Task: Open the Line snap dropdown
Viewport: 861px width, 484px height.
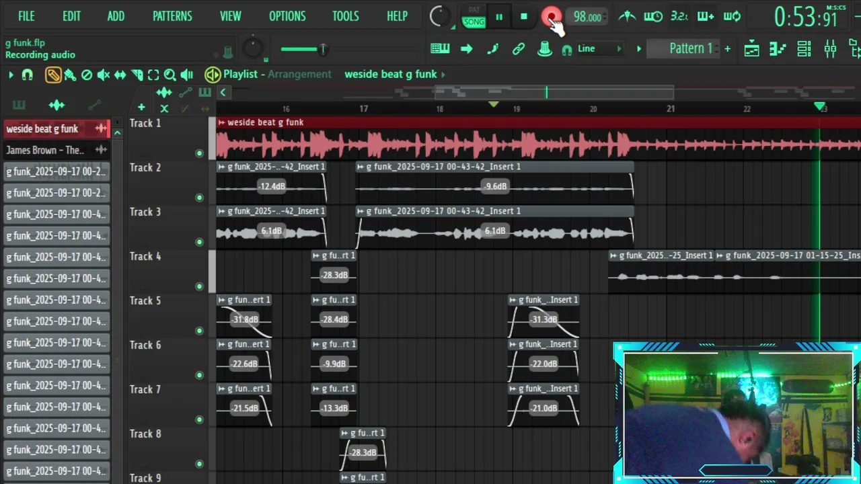Action: pos(599,48)
